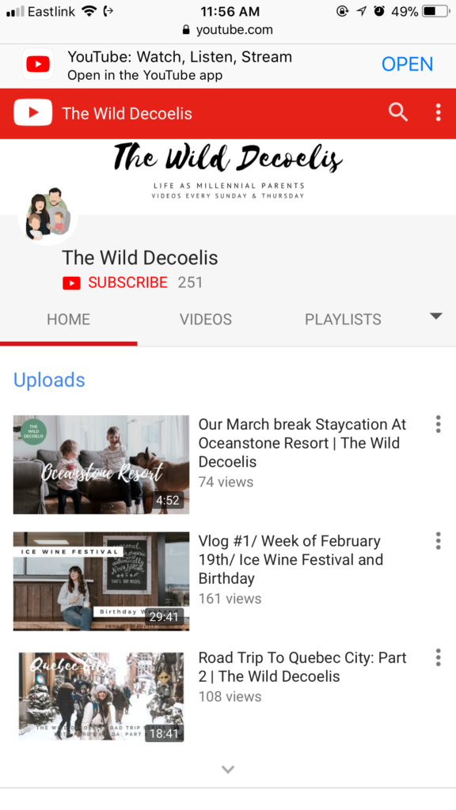Tap the red subscribe play icon
Screen dimensions: 456x810
pyautogui.click(x=71, y=283)
